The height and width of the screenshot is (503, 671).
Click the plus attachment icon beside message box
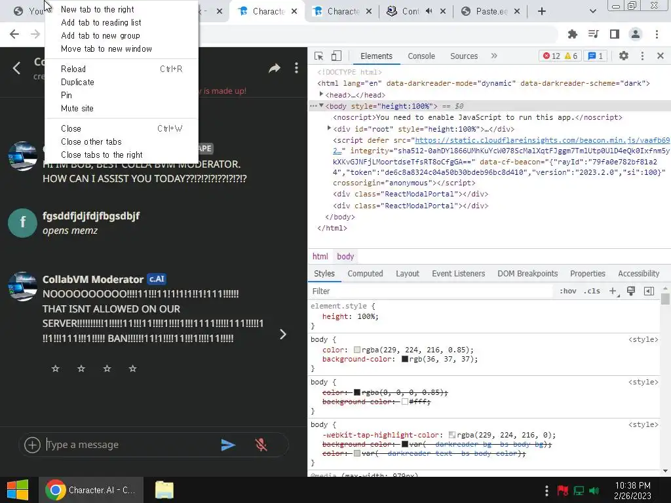click(32, 445)
